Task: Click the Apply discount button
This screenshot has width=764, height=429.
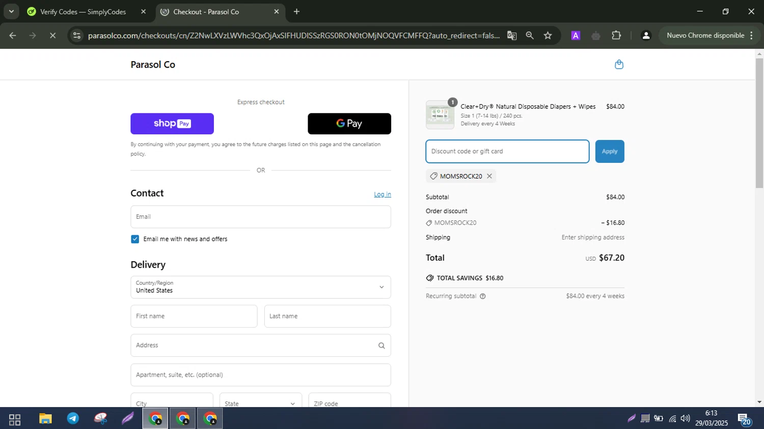Action: pyautogui.click(x=610, y=152)
